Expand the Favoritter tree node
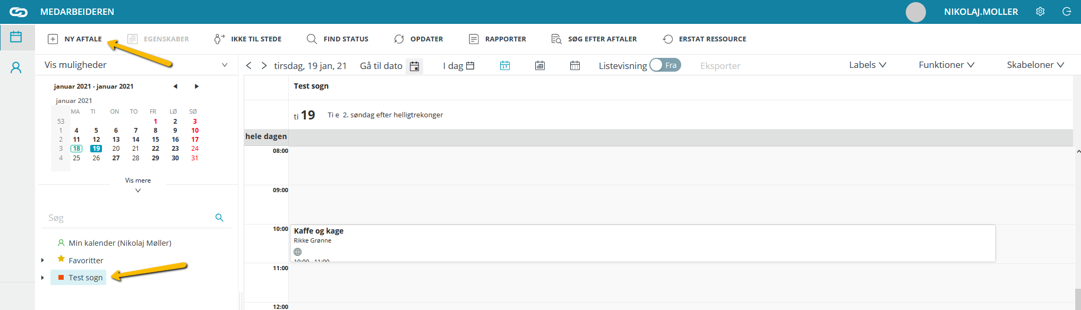This screenshot has width=1081, height=310. point(42,260)
